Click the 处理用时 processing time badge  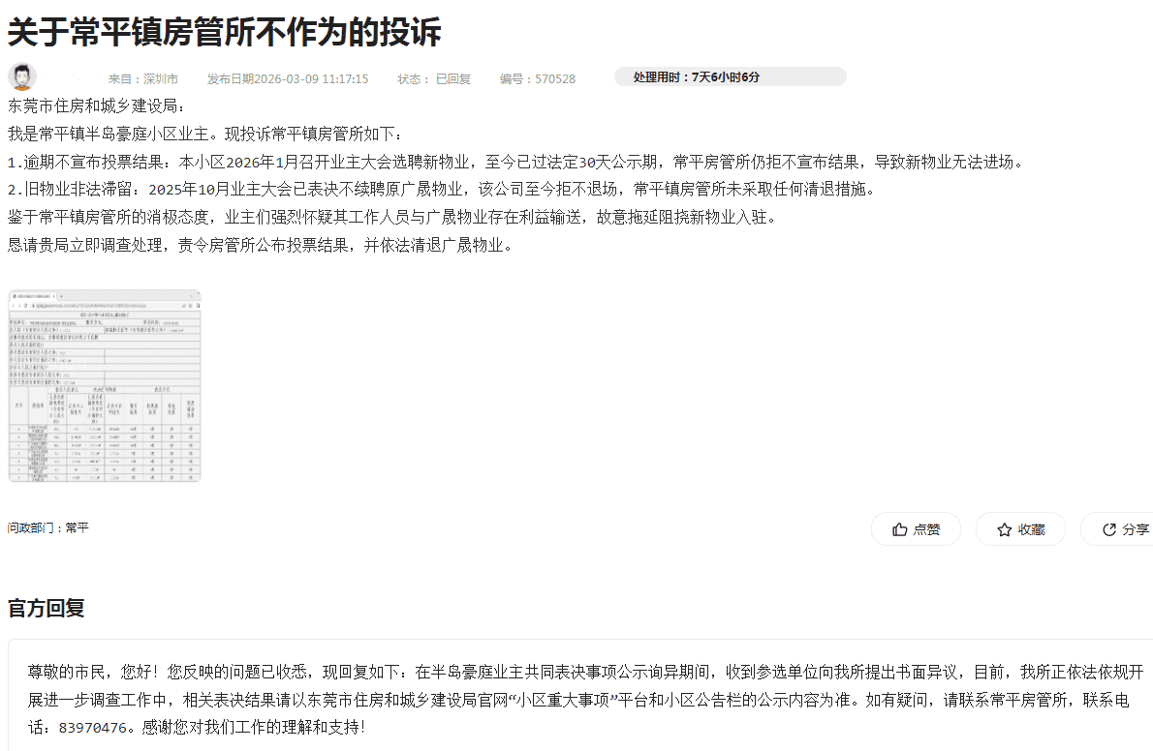pyautogui.click(x=730, y=76)
